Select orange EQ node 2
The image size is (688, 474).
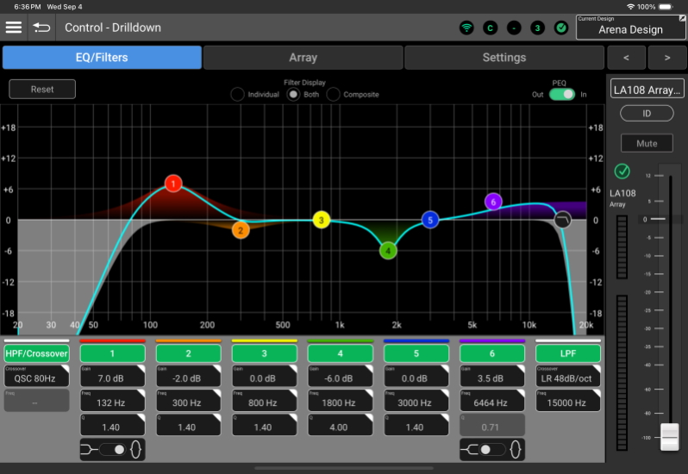click(x=241, y=230)
